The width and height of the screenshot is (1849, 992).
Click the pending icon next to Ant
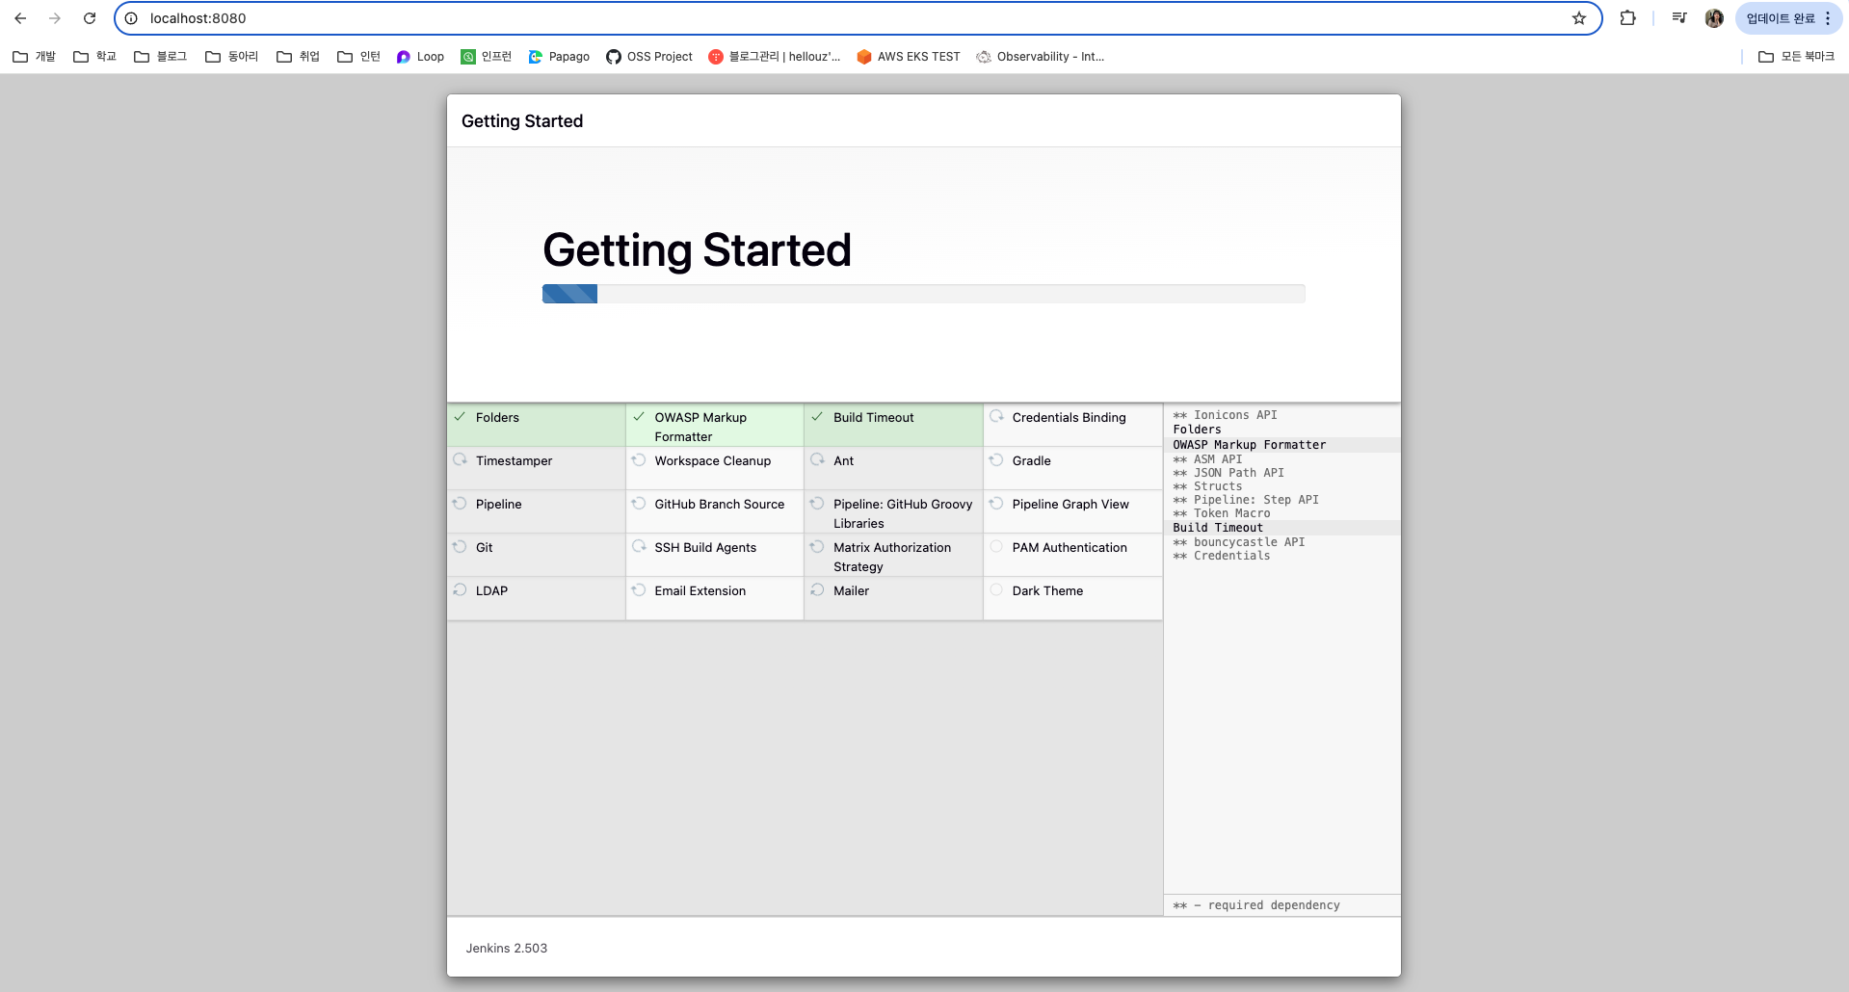(x=817, y=459)
